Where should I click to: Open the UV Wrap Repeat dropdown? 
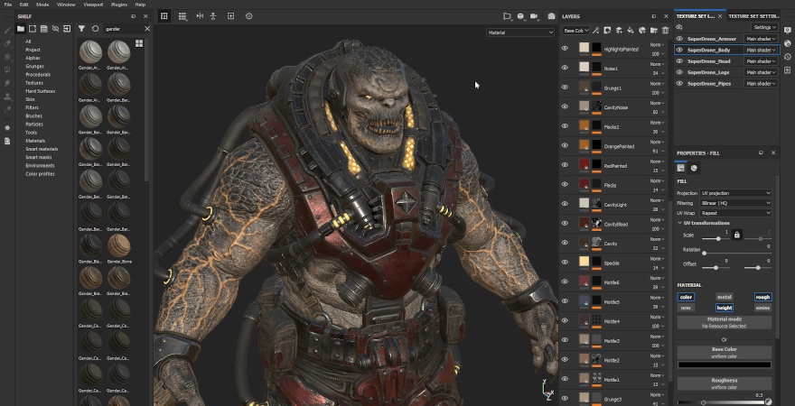pos(735,213)
